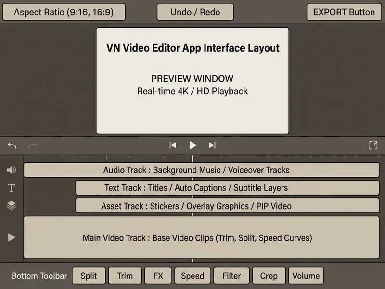
Task: Click the playhead marker on timeline ruler
Action: (x=192, y=158)
